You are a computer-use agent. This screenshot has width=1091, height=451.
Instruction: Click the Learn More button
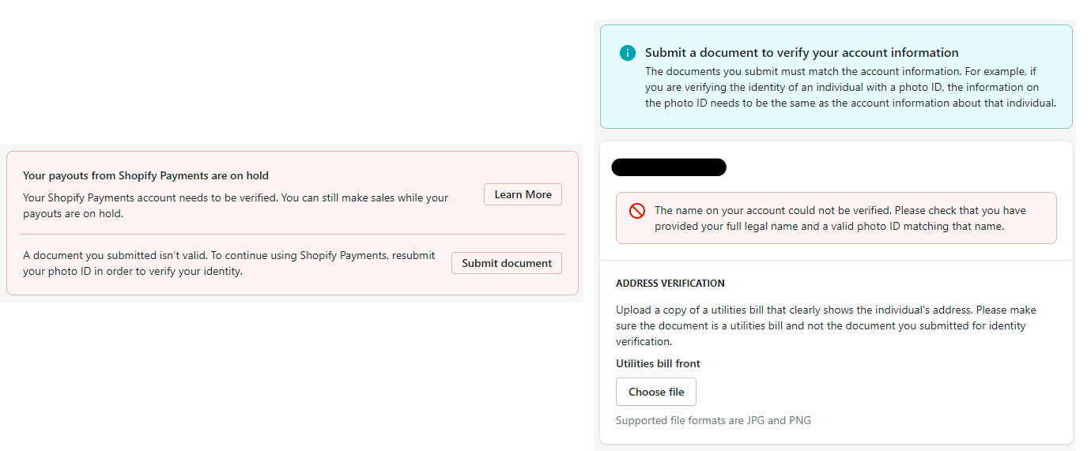tap(523, 194)
